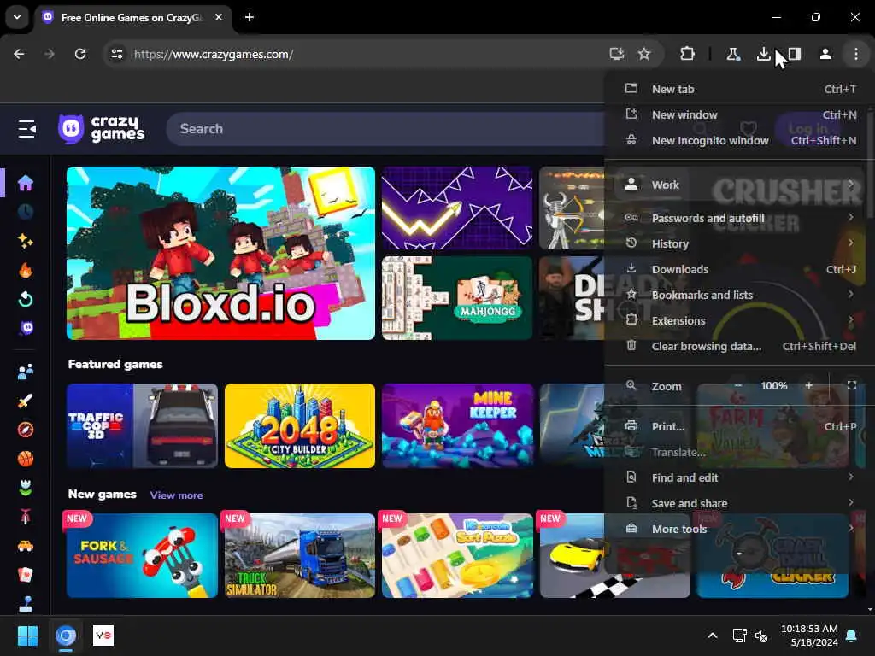875x656 pixels.
Task: Open Originals purple mascot icon in sidebar
Action: click(x=26, y=328)
